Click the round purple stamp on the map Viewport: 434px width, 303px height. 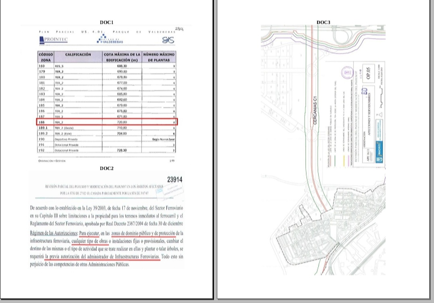347,73
